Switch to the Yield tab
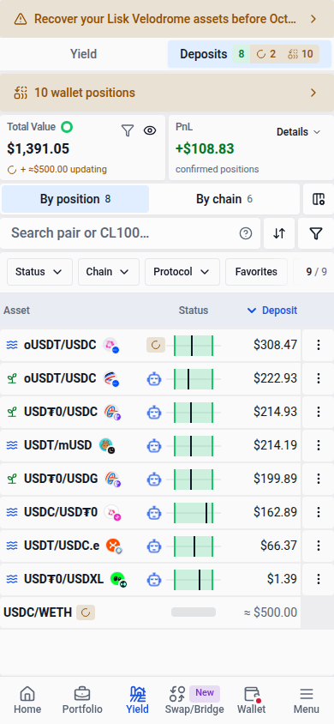 coord(83,54)
